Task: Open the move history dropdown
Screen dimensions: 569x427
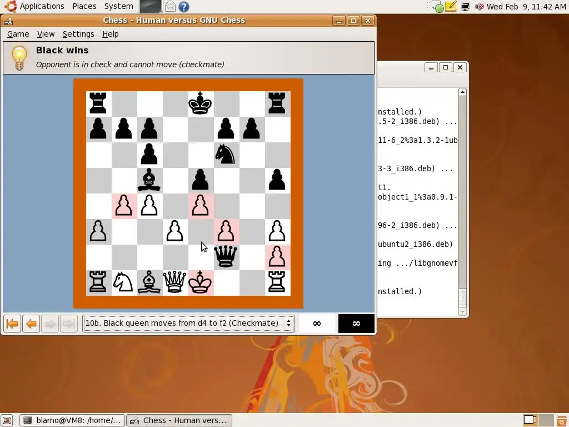Action: pyautogui.click(x=188, y=323)
